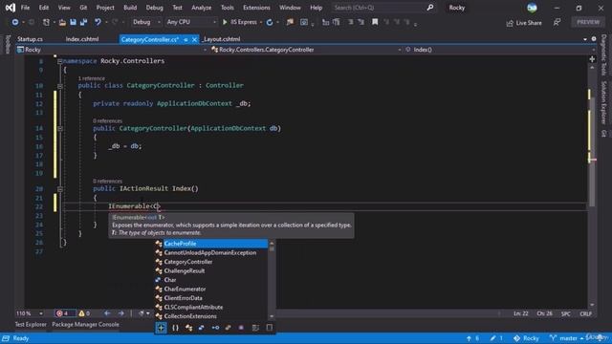Screen dimensions: 612x344
Task: Open the Git menu
Action: pyautogui.click(x=83, y=8)
